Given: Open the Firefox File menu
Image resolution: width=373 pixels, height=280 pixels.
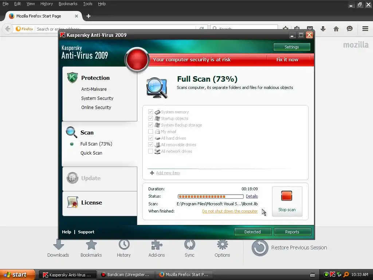Looking at the screenshot, I should 5,4.
